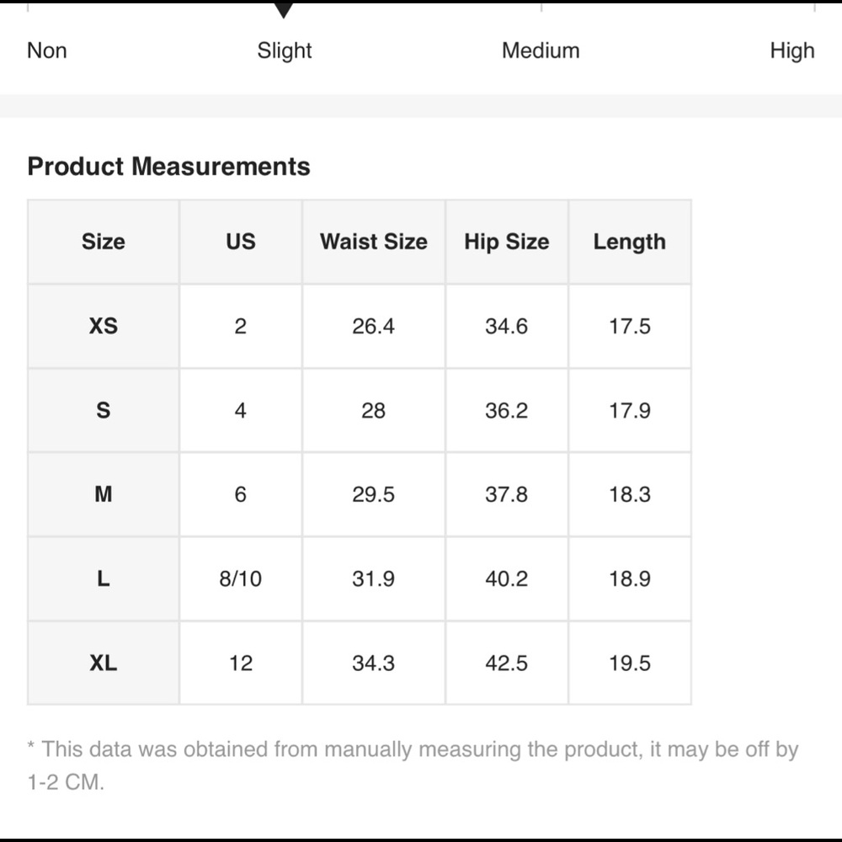Click the Length column header

coord(629,242)
